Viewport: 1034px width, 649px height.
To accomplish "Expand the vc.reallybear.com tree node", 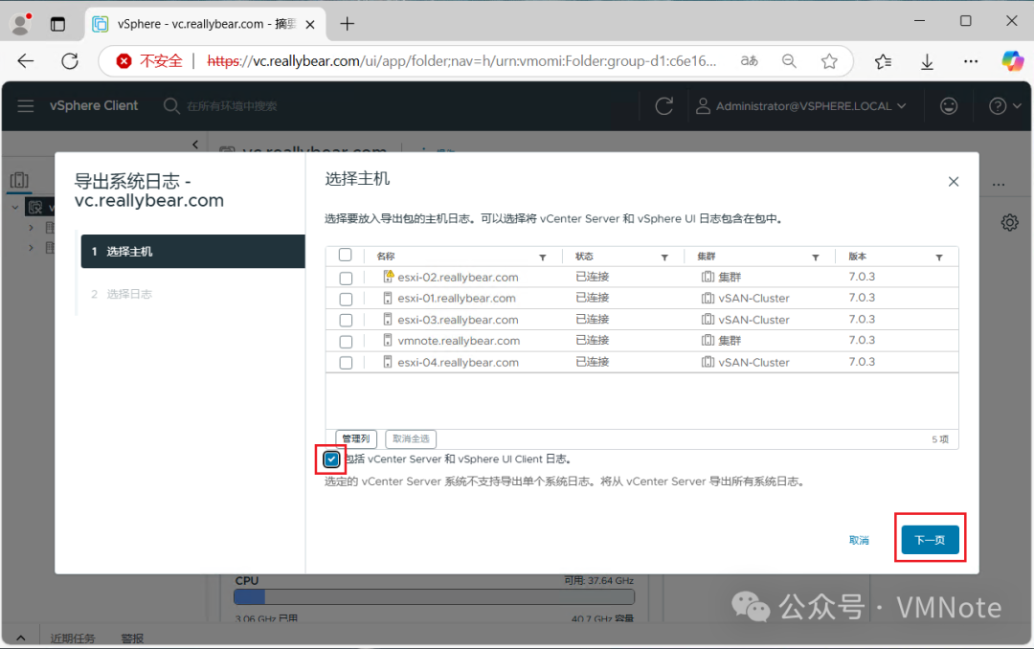I will coord(14,207).
